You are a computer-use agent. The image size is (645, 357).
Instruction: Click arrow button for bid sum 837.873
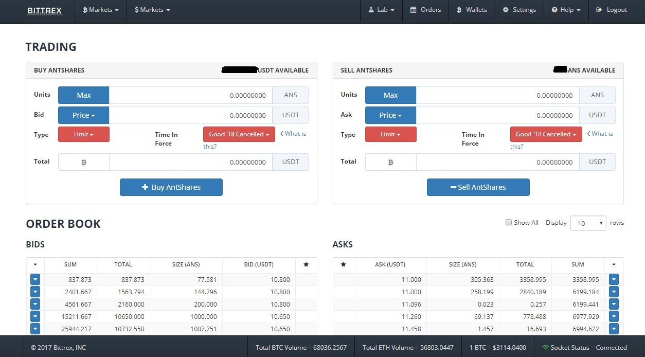click(35, 279)
